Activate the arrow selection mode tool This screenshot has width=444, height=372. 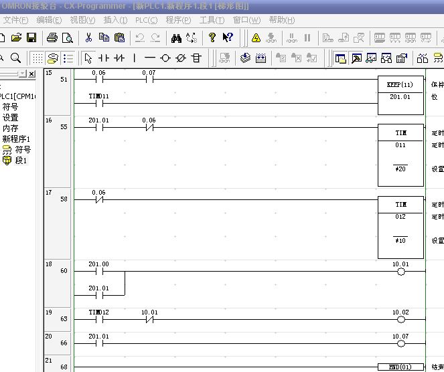point(88,58)
